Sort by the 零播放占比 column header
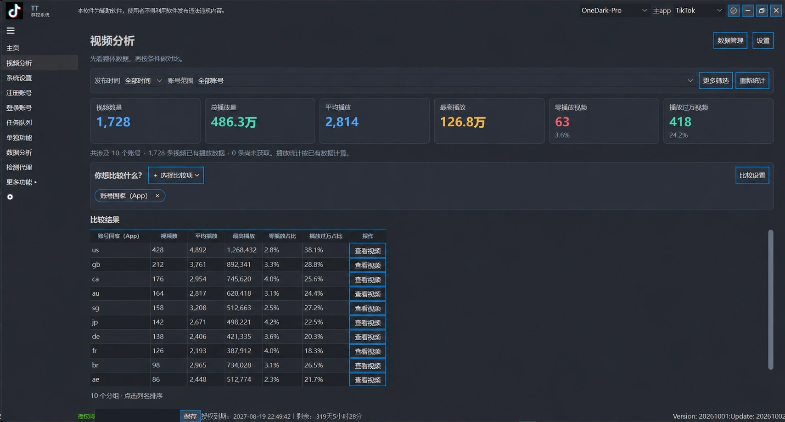This screenshot has height=422, width=785. point(282,236)
